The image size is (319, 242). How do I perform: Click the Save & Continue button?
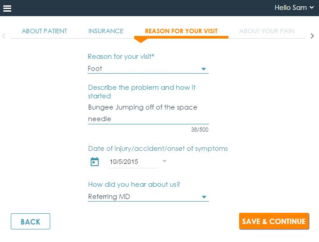tap(274, 221)
